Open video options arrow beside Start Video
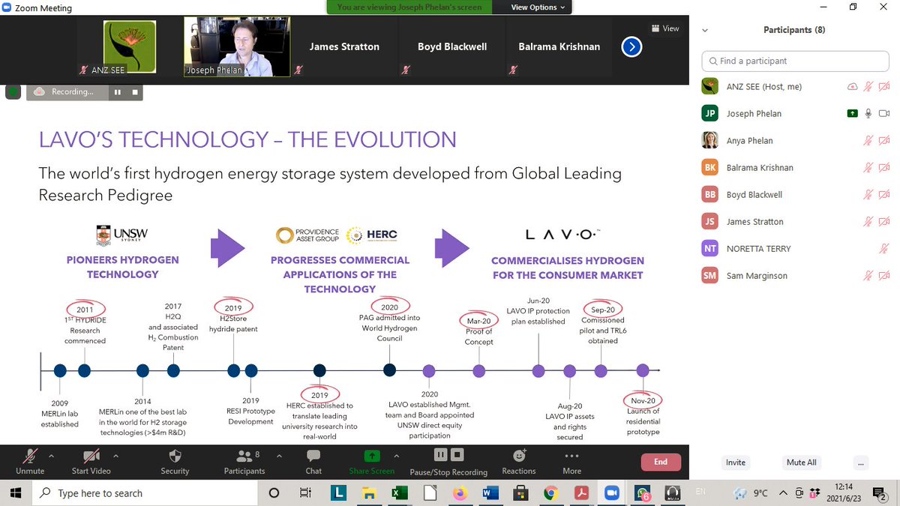Viewport: 900px width, 506px height. pos(115,455)
